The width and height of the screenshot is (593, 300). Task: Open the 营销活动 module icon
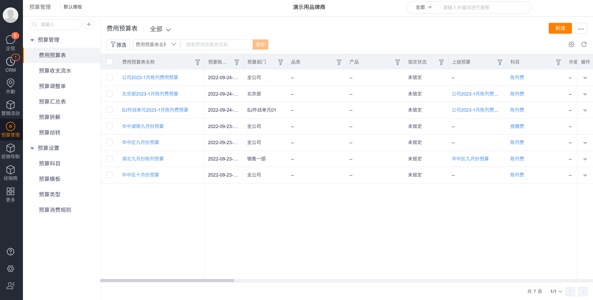tap(11, 107)
